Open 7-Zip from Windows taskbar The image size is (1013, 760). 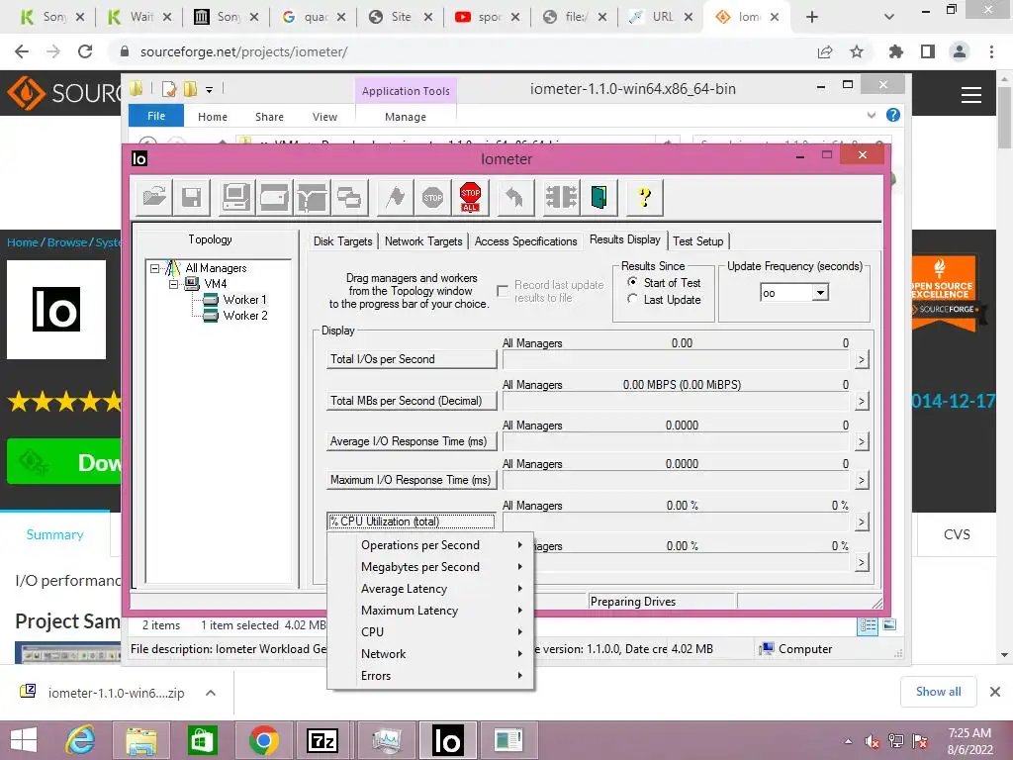(322, 740)
